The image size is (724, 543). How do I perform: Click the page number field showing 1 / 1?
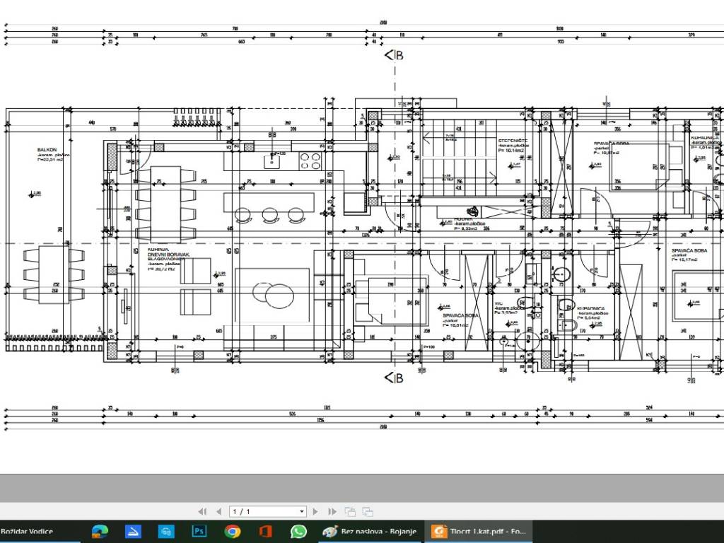tap(262, 511)
